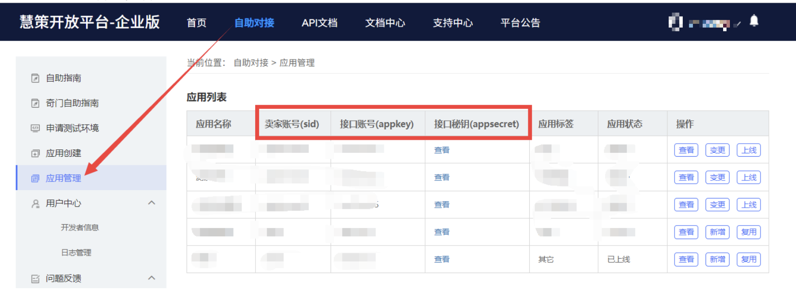Screen dimensions: 796x294
Task: Open 文档中心 in the navigation bar
Action: point(385,23)
